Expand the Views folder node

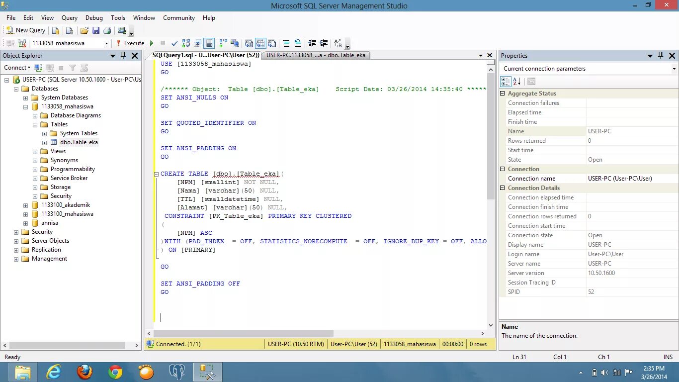pyautogui.click(x=35, y=152)
